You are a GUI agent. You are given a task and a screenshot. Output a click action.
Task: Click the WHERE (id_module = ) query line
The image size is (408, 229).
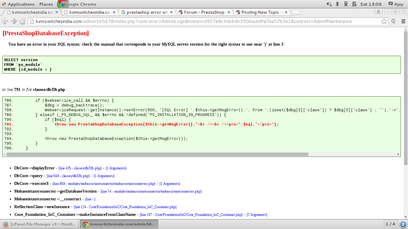(28, 69)
